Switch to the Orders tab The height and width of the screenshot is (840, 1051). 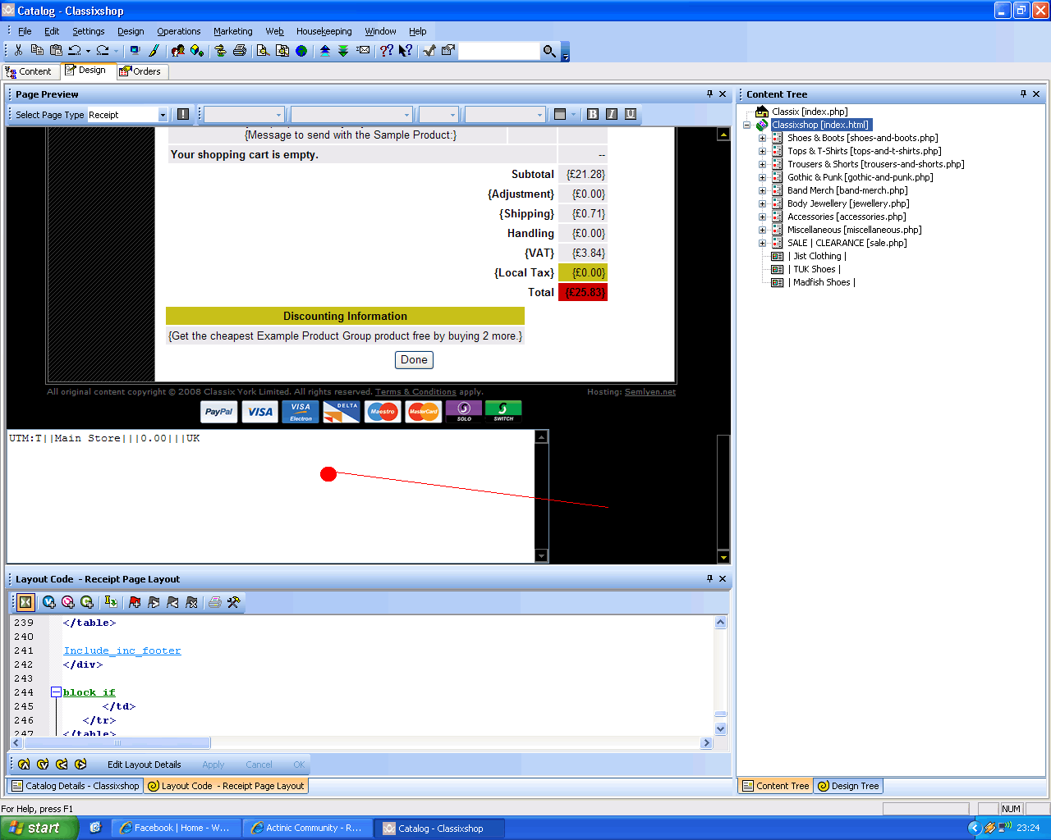pyautogui.click(x=141, y=71)
